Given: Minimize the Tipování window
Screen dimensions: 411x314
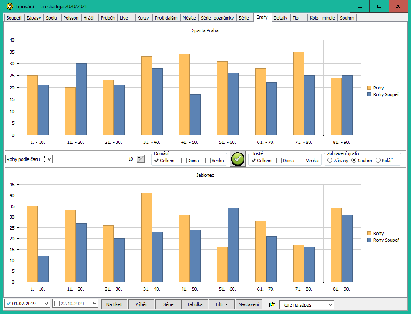Looking at the screenshot, I should coord(360,6).
